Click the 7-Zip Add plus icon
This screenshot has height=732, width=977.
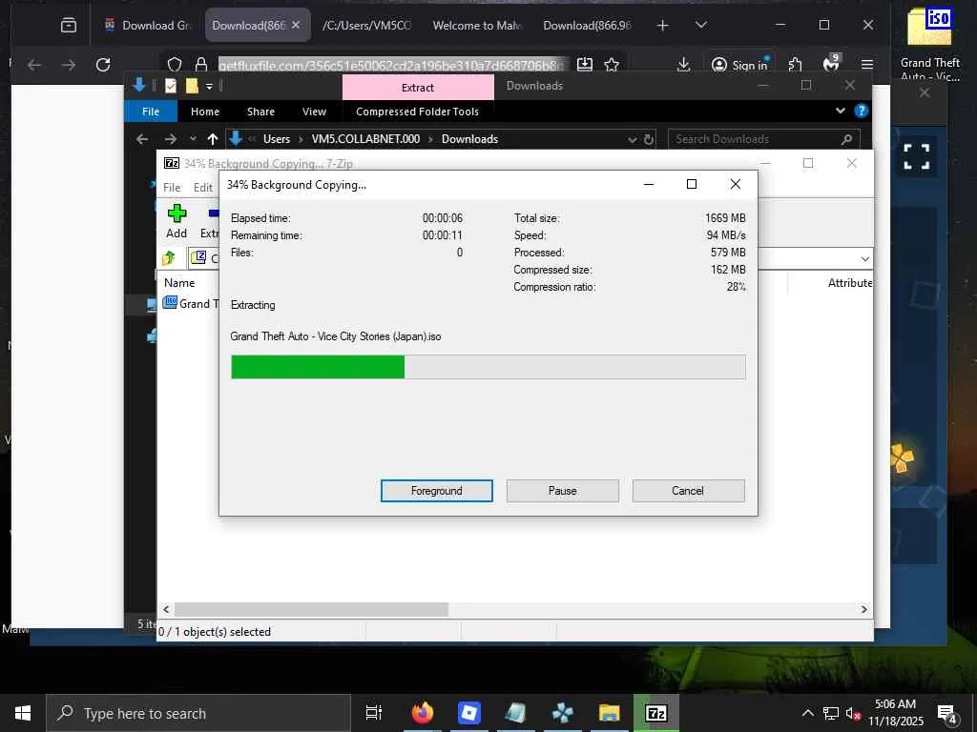tap(177, 213)
